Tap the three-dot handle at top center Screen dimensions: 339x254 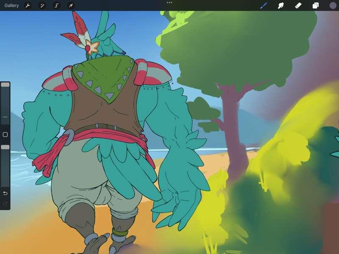[169, 3]
